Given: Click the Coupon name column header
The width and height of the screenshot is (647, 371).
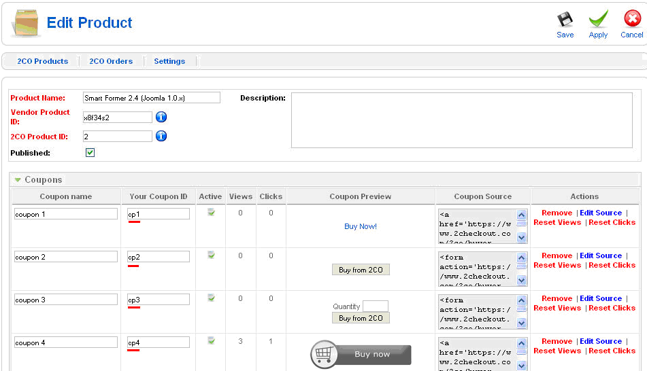Looking at the screenshot, I should (66, 196).
